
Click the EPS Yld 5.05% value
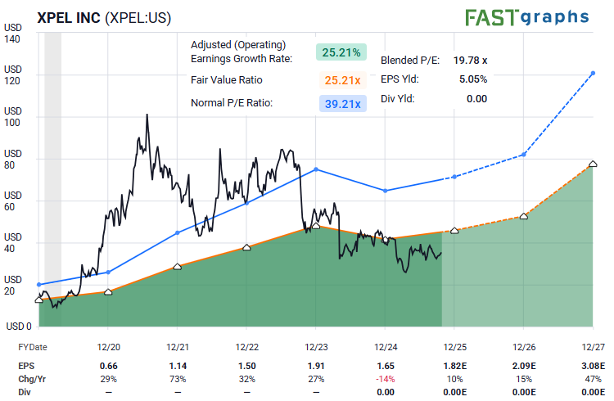click(472, 79)
